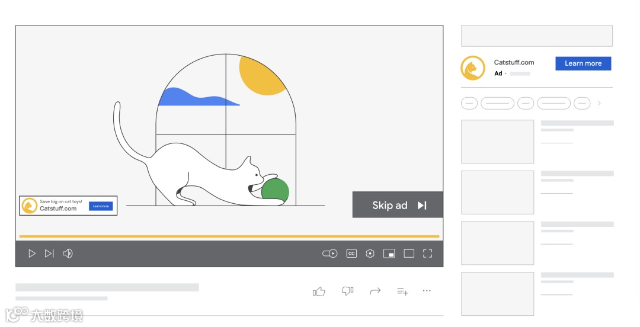This screenshot has height=327, width=640.
Task: Click the Catstuff.com logo in the overlay ad
Action: (x=30, y=206)
